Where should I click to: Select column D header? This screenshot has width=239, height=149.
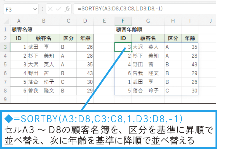coord(85,21)
